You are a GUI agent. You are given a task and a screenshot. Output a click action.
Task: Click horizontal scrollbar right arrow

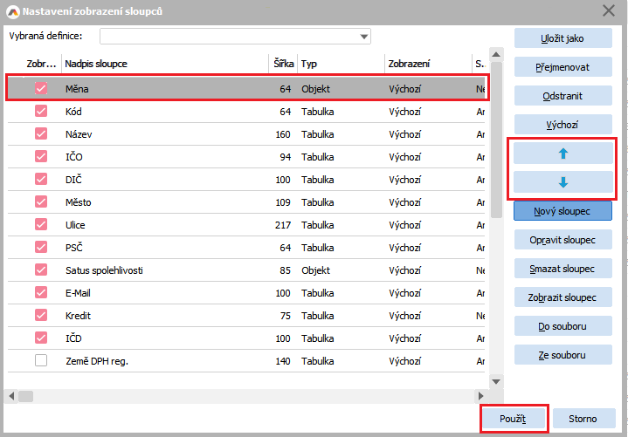(481, 396)
